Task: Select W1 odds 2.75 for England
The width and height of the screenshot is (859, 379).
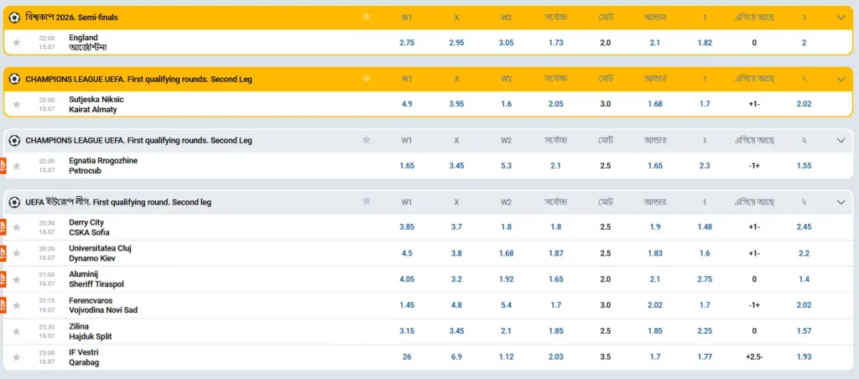Action: click(407, 43)
